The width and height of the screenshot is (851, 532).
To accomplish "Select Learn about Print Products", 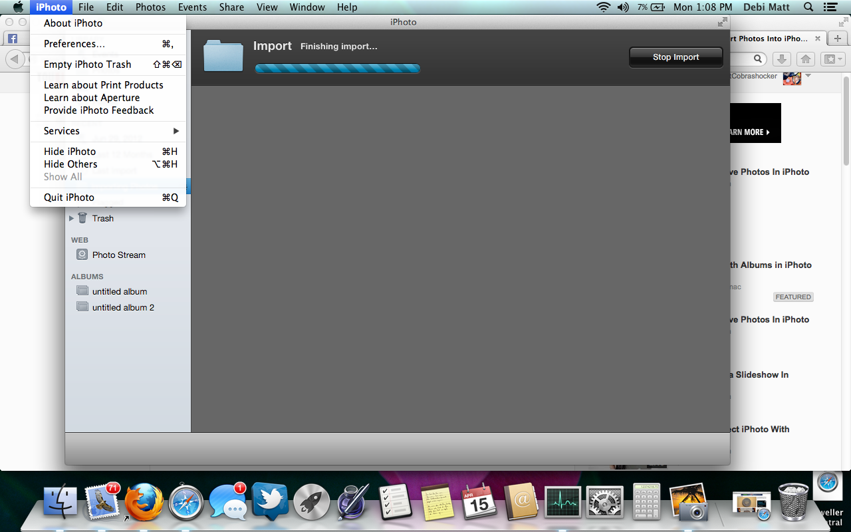I will point(108,85).
